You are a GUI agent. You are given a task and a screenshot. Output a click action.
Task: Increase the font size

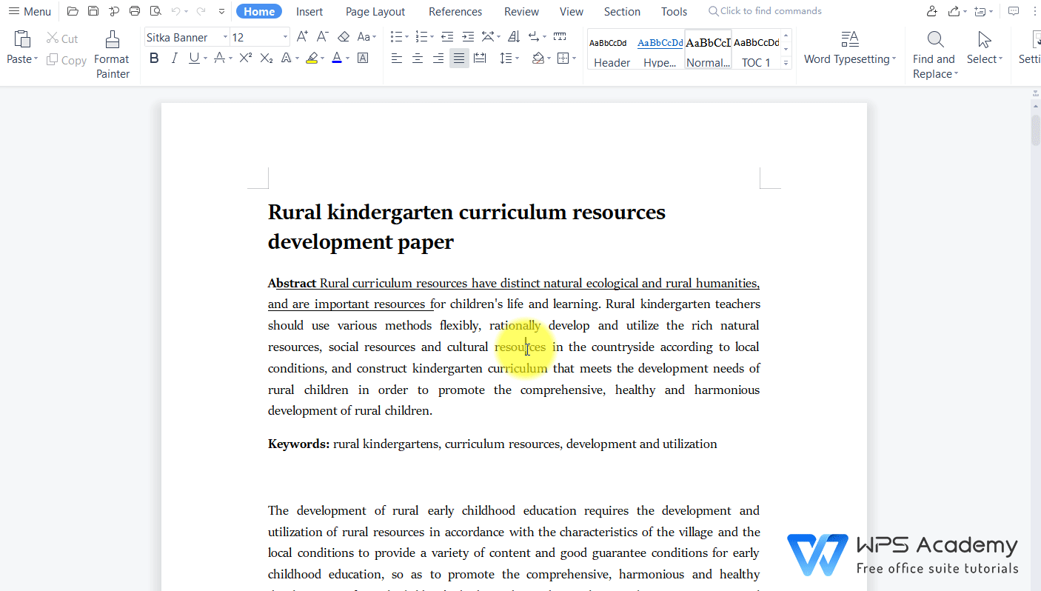[x=302, y=36]
